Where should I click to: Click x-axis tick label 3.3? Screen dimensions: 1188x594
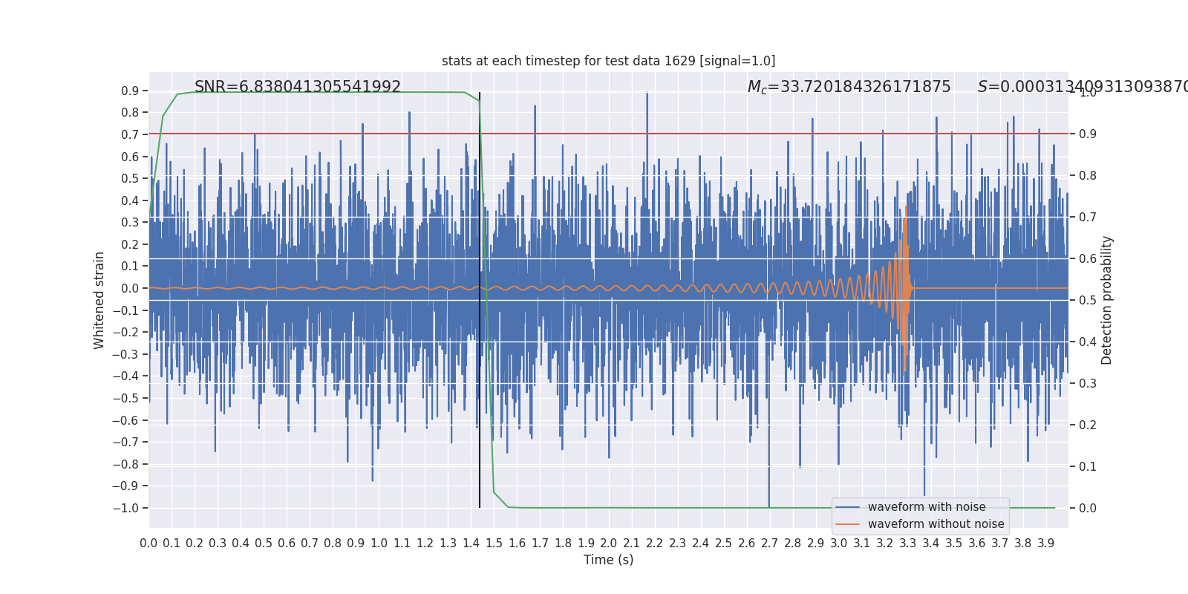[908, 544]
